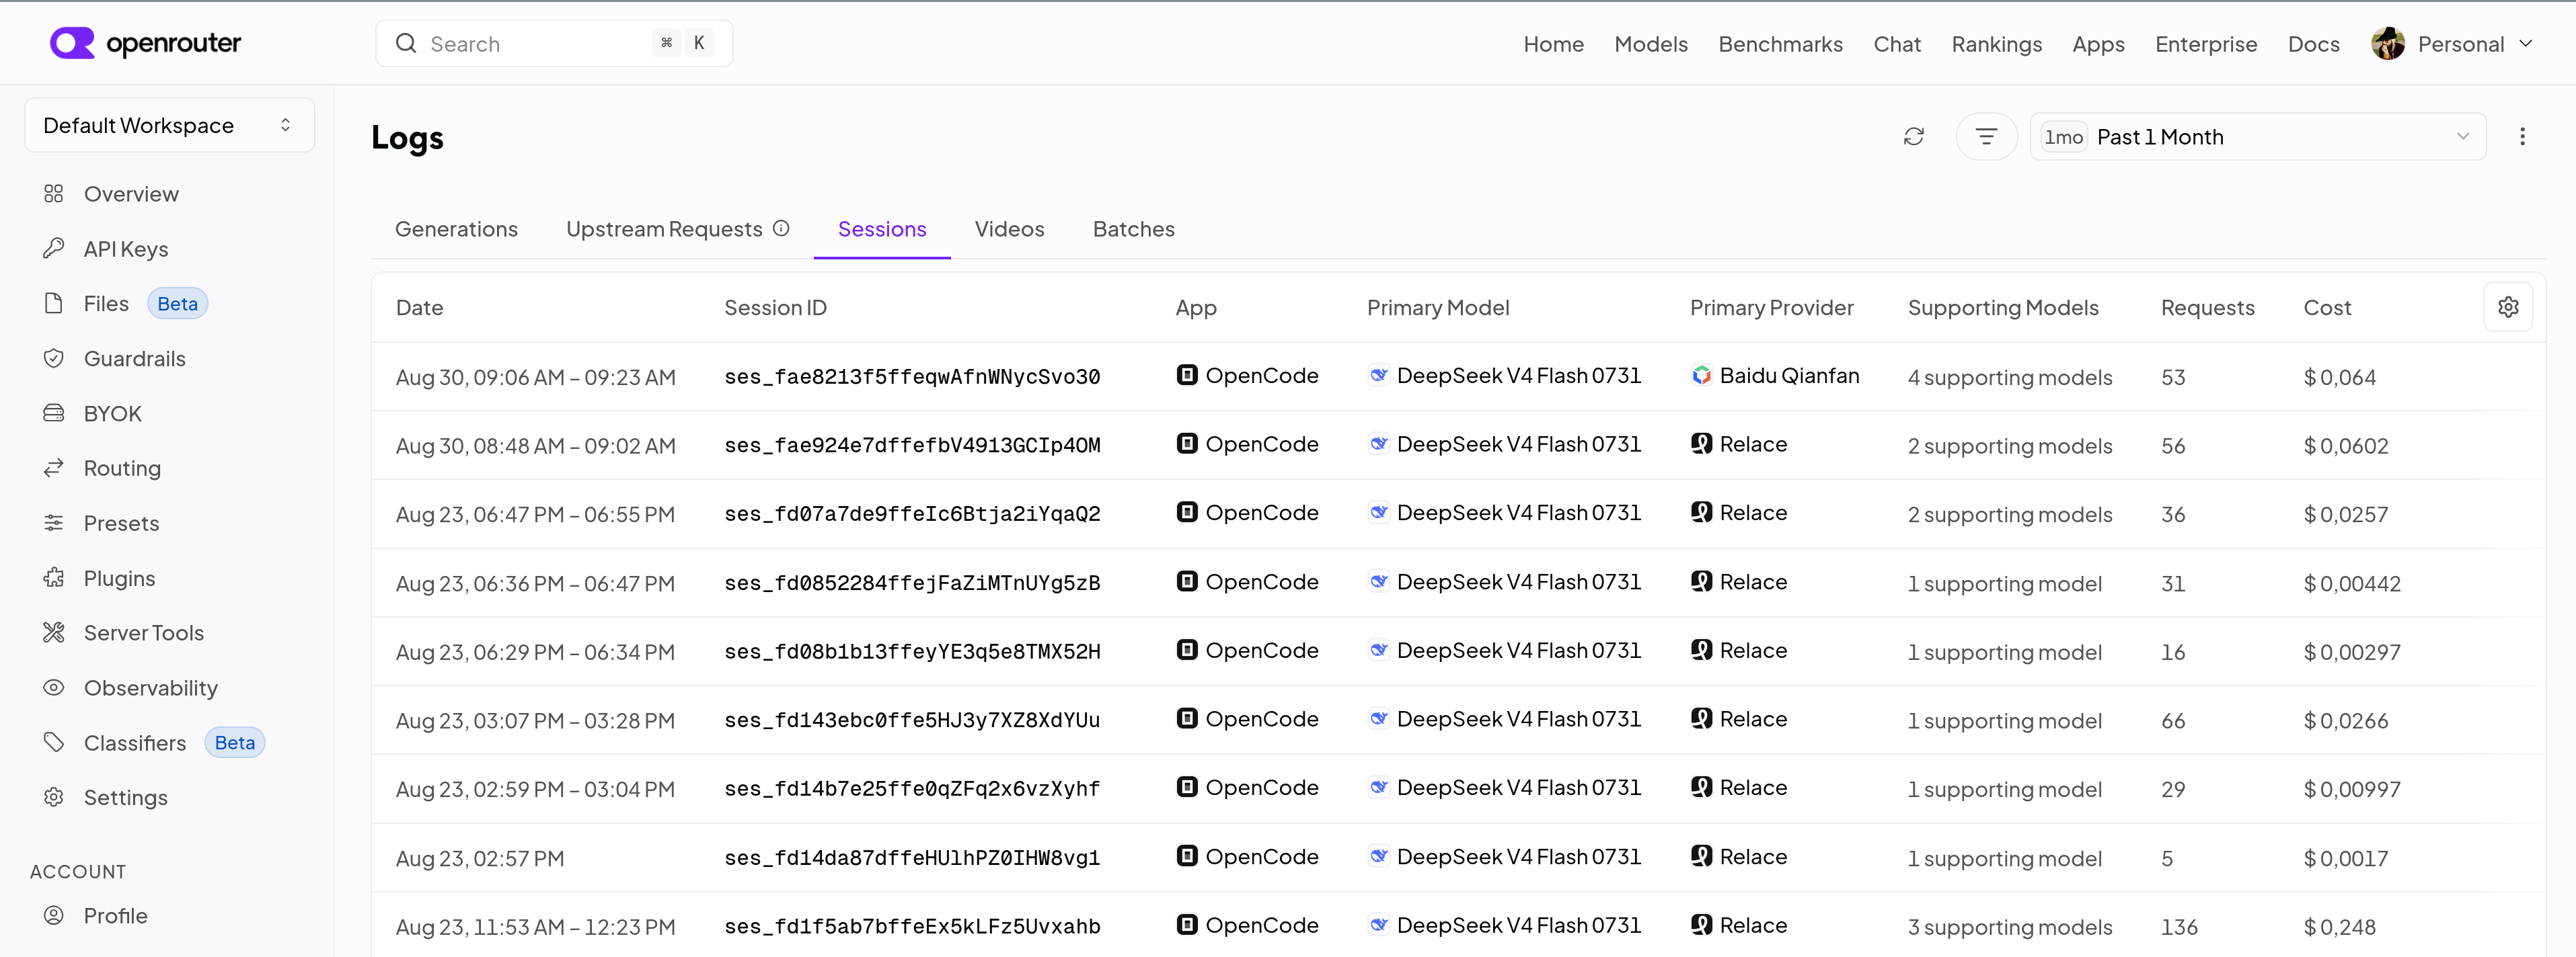2576x957 pixels.
Task: Click OpenCode icon in Aug 30 09:06 row
Action: 1187,376
